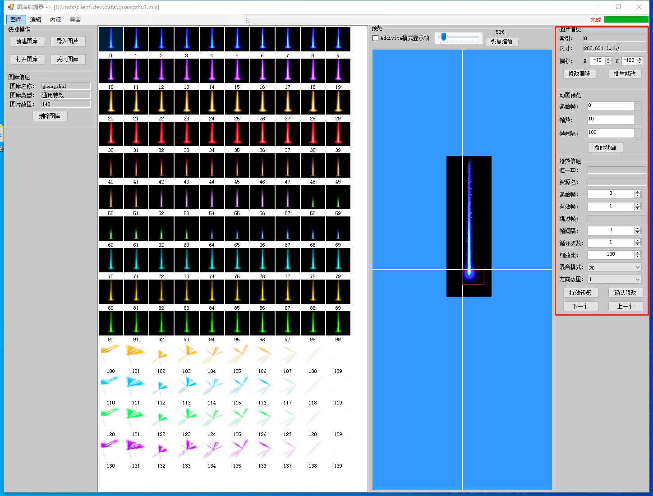
Task: Increase the X offset with the up arrow
Action: pyautogui.click(x=608, y=59)
